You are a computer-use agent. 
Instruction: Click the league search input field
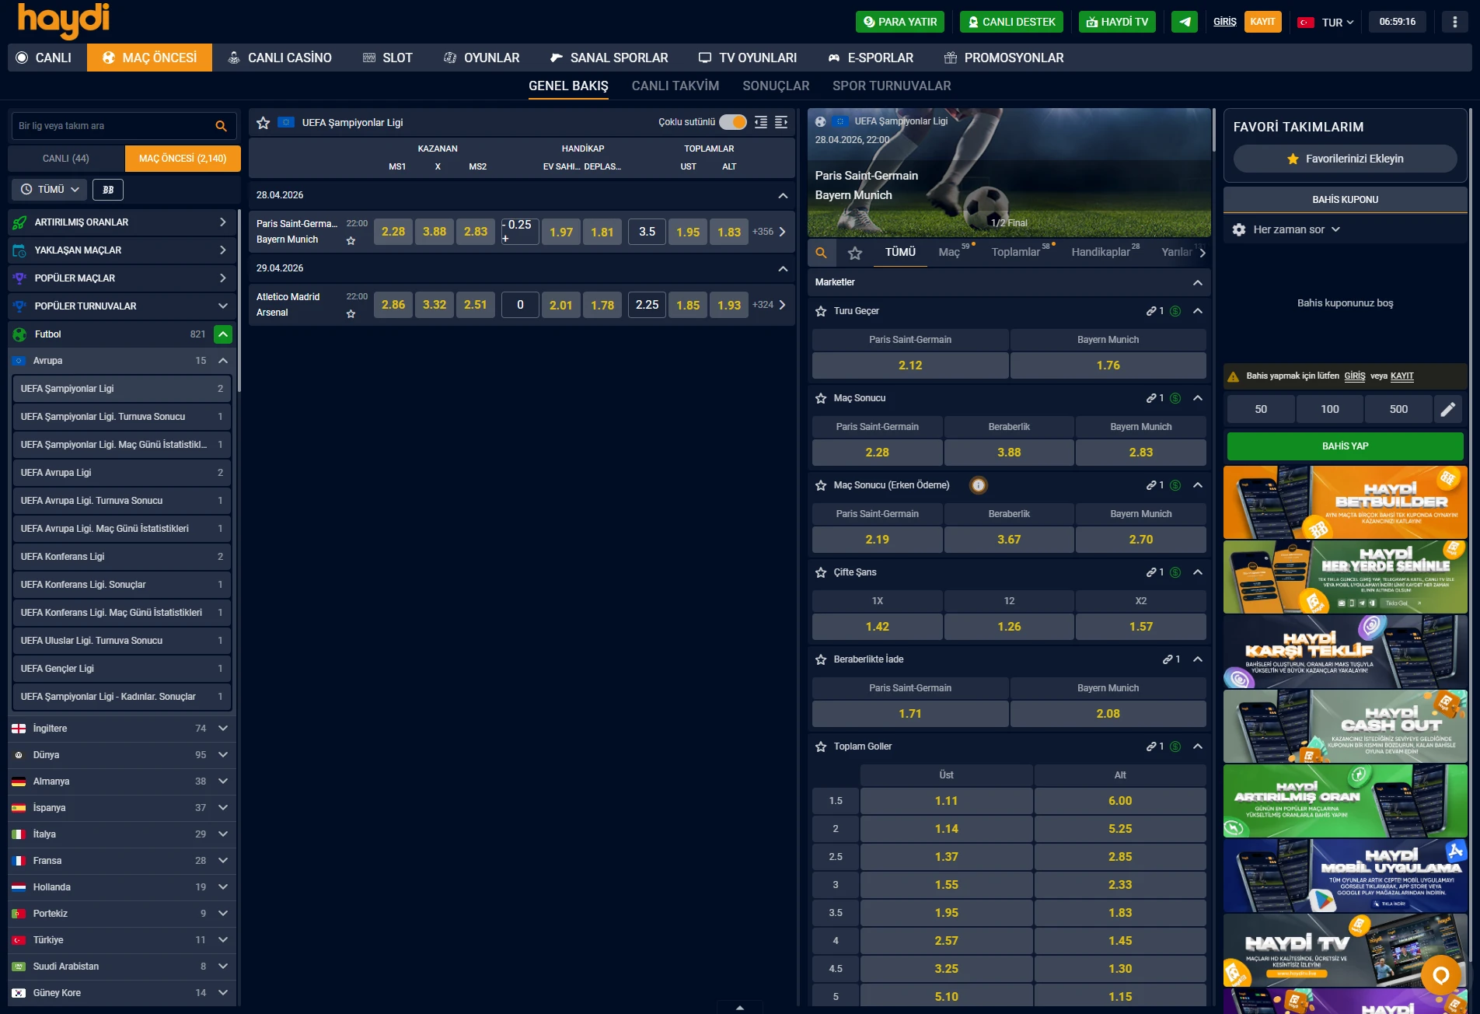tap(111, 126)
